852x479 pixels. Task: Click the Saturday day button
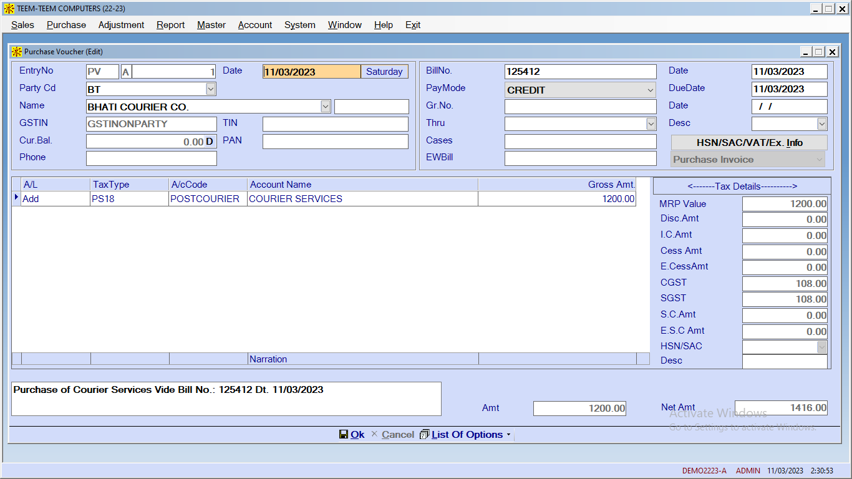[x=384, y=72]
